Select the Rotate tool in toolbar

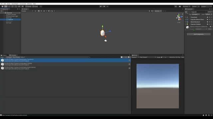[x=9, y=7]
